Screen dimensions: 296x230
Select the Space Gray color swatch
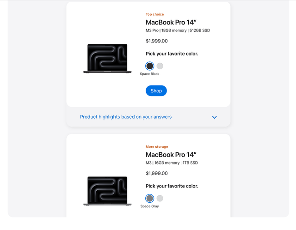[x=149, y=198]
